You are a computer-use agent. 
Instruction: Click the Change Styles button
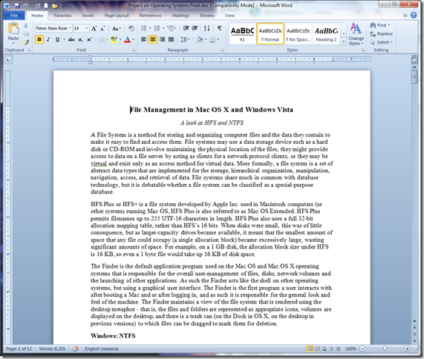pyautogui.click(x=356, y=34)
